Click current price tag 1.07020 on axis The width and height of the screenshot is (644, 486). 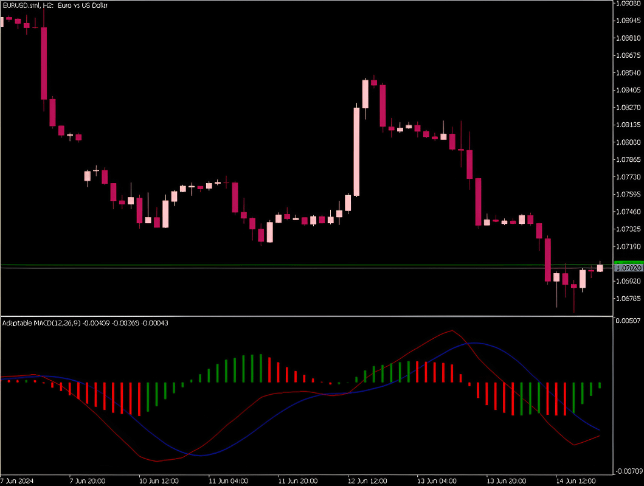(x=629, y=268)
